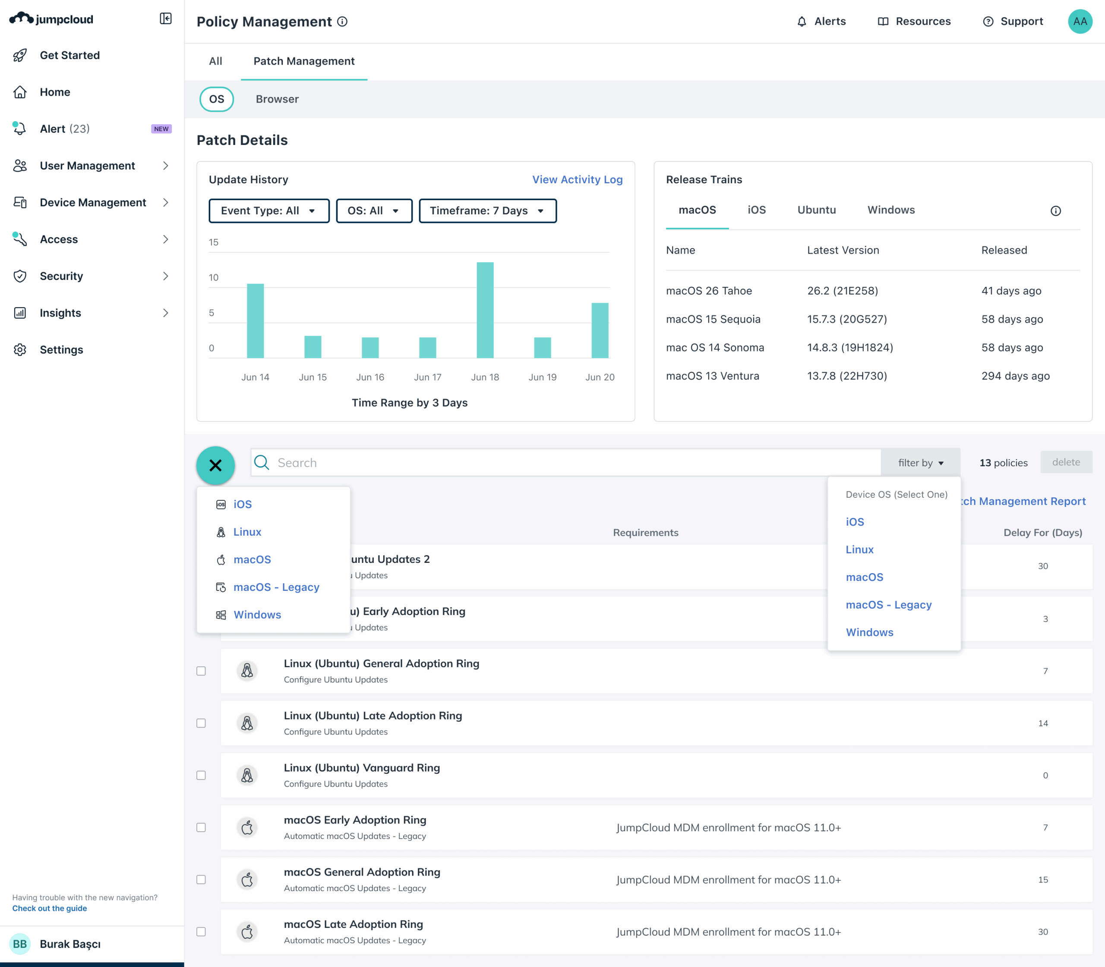Open the Event Type: All dropdown
This screenshot has width=1105, height=967.
pos(268,211)
